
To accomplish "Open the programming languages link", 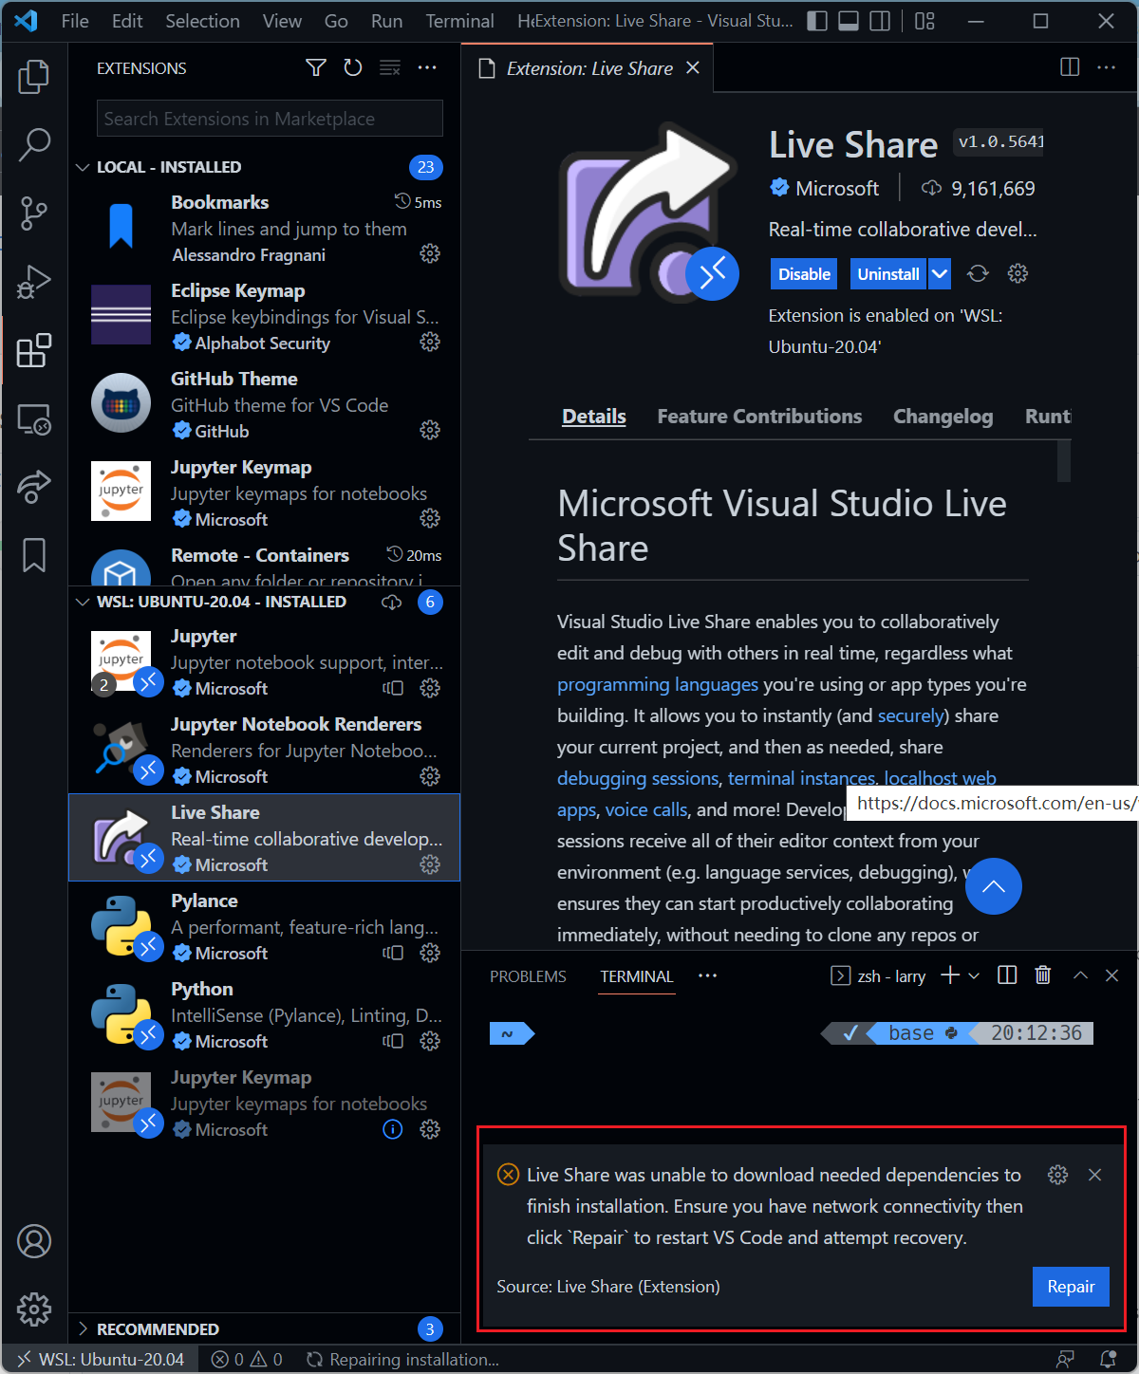I will click(657, 684).
